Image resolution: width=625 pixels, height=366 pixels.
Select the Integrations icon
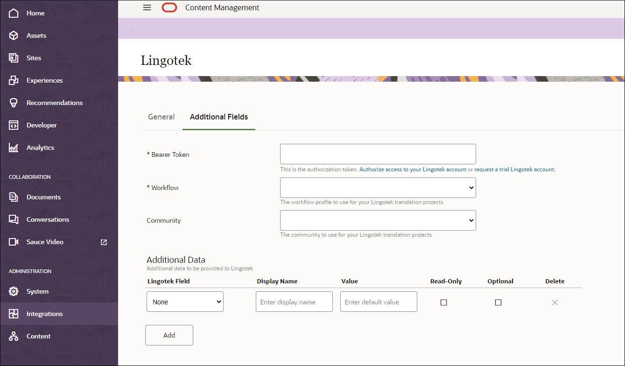[14, 314]
